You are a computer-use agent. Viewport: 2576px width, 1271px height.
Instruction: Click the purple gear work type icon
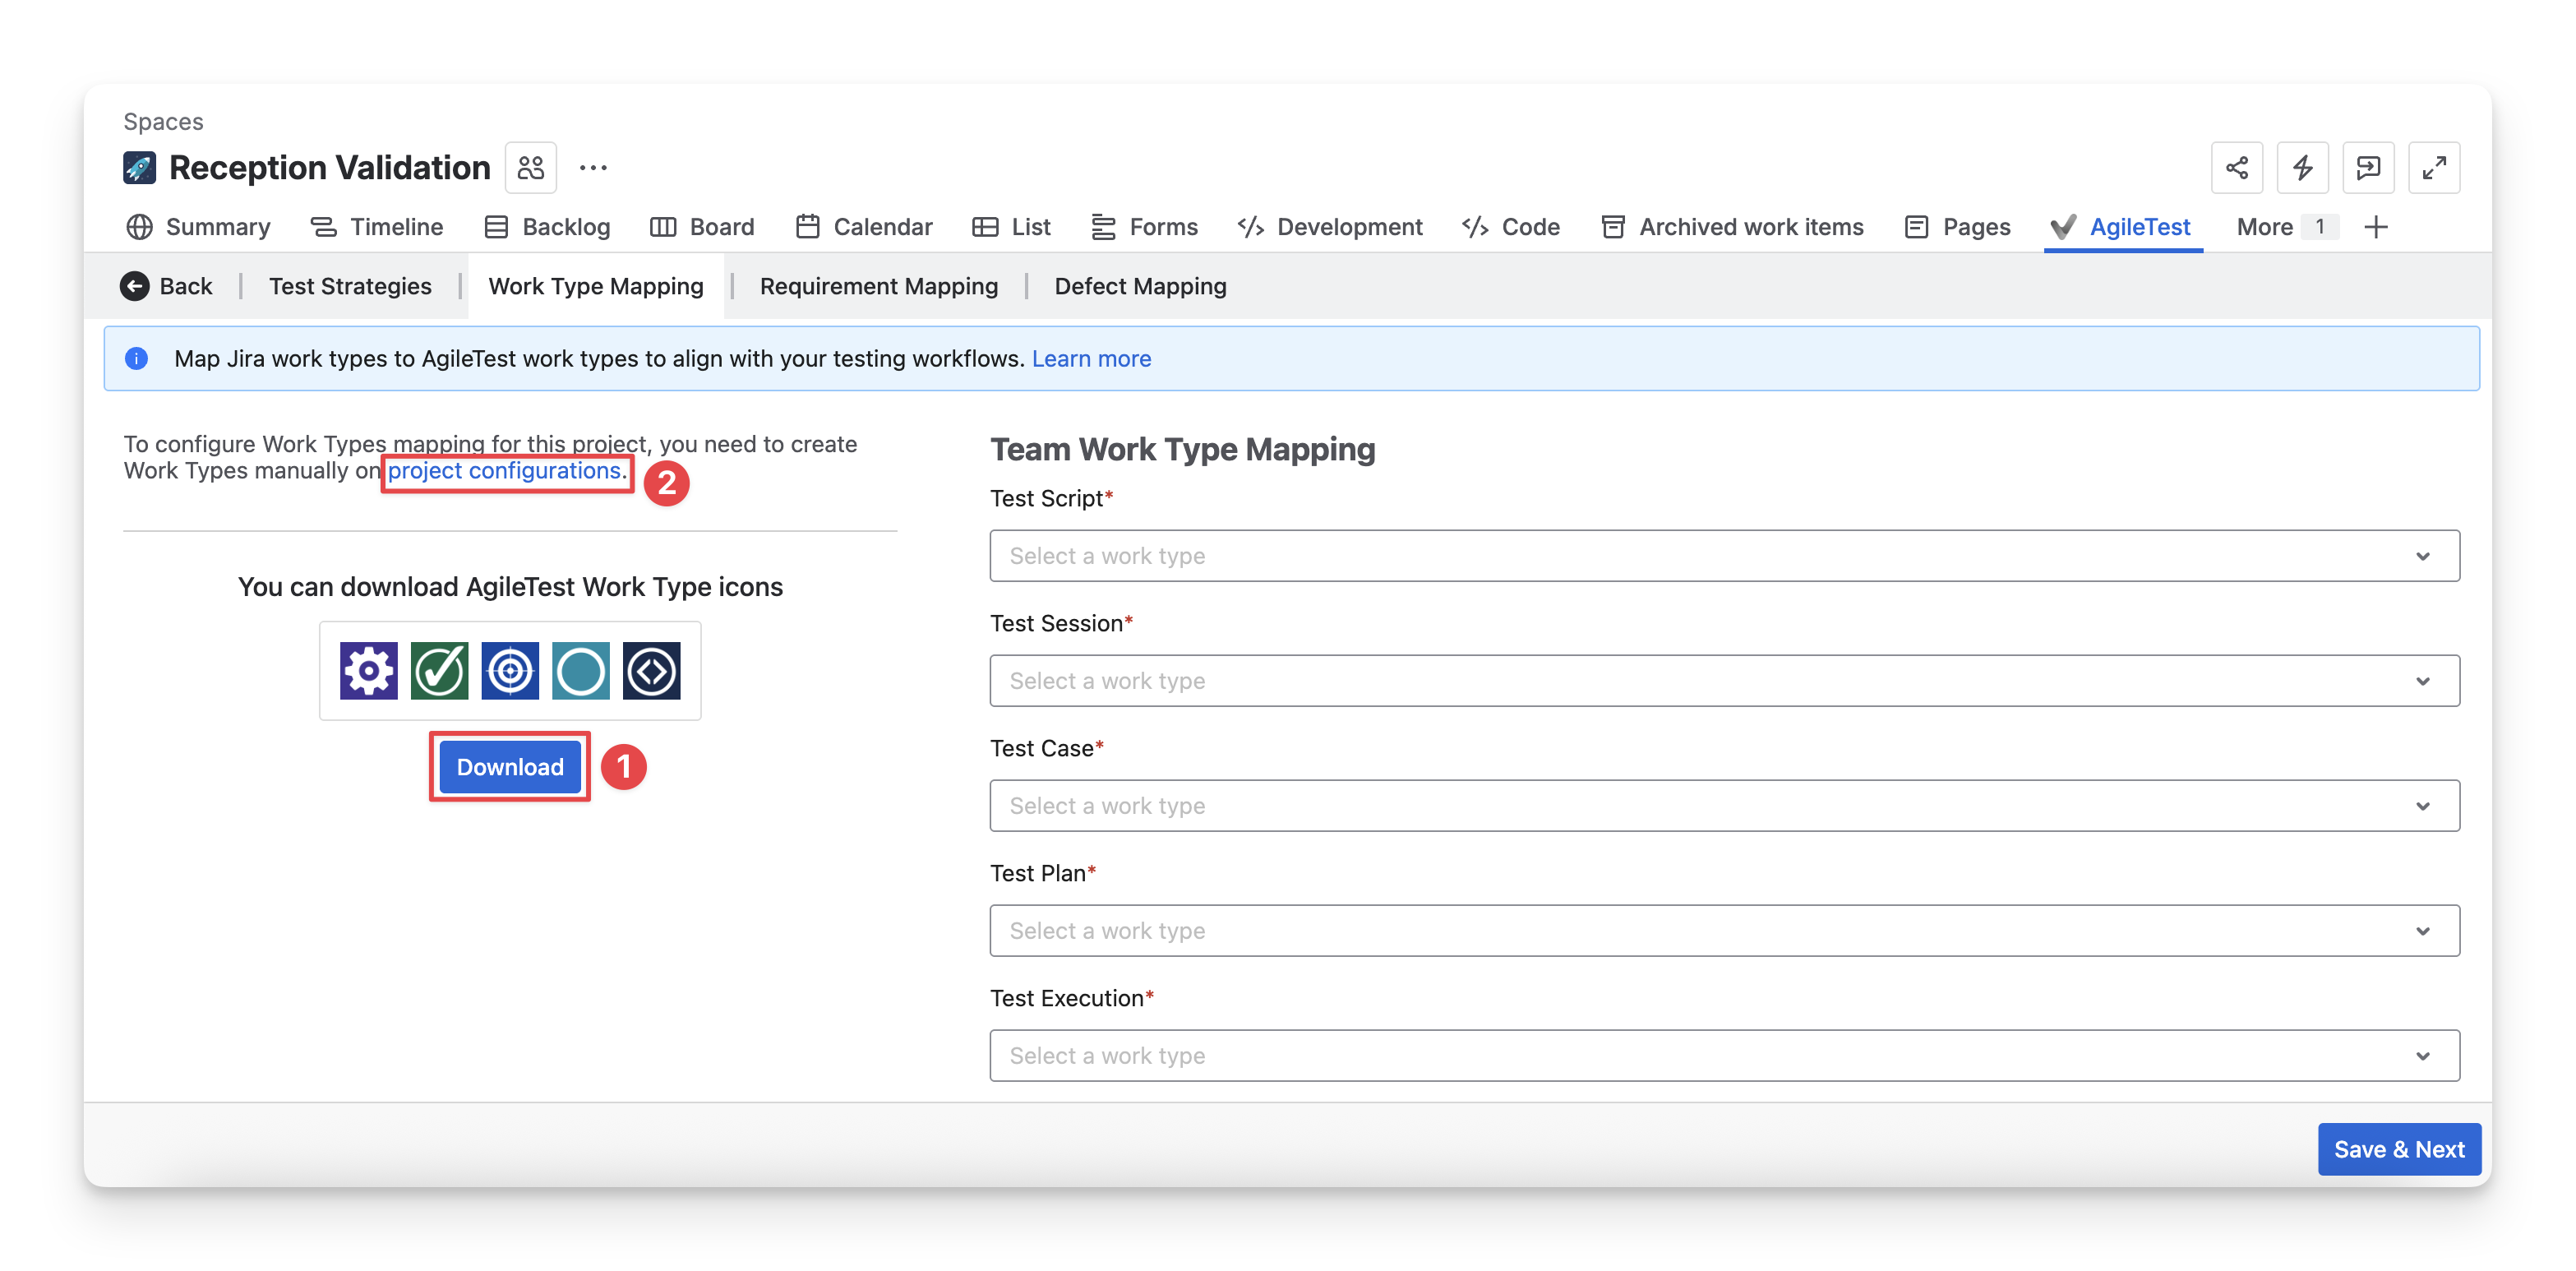368,670
